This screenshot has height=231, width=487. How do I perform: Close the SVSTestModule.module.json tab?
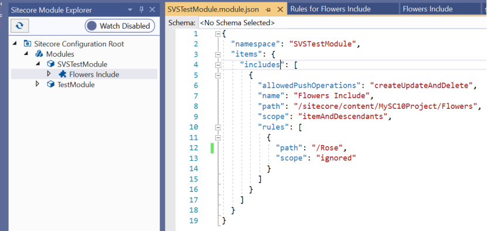pos(280,9)
